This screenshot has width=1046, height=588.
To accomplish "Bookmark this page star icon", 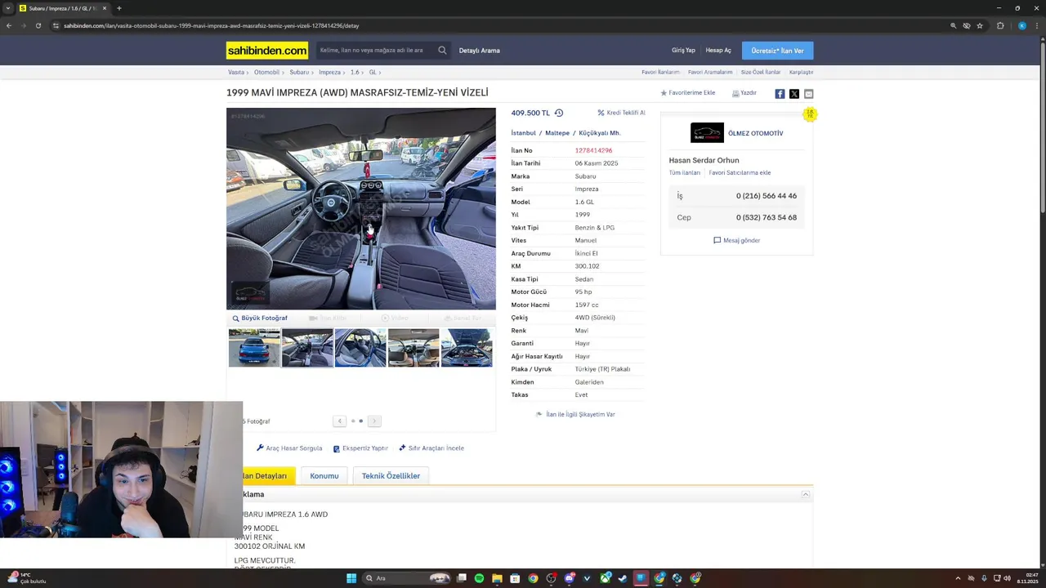I will (980, 25).
